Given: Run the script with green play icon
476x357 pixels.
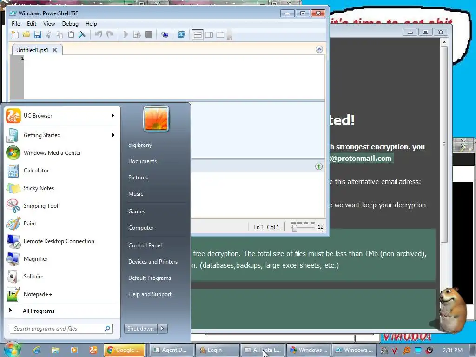Looking at the screenshot, I should point(126,34).
